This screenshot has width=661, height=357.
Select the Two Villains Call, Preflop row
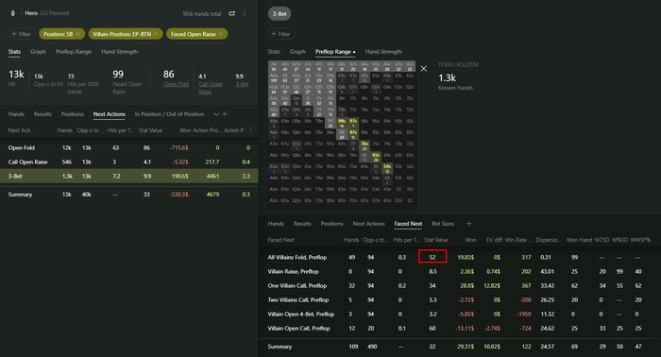tap(460, 299)
